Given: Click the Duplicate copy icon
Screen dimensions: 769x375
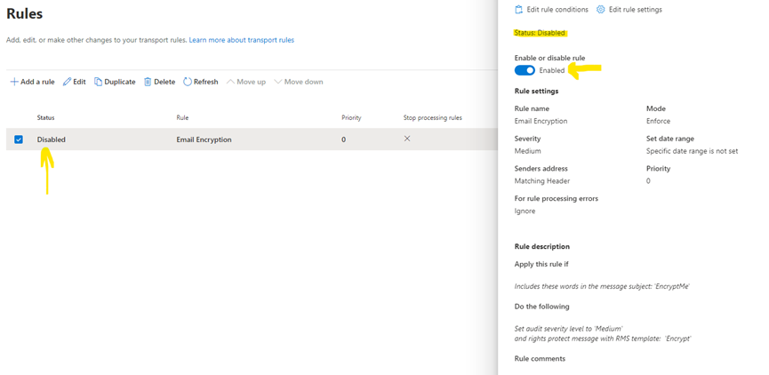Looking at the screenshot, I should tap(99, 82).
